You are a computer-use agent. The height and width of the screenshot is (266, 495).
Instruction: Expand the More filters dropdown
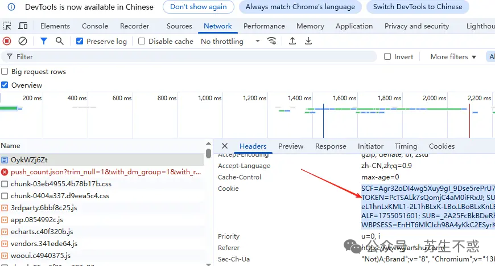[x=453, y=57]
